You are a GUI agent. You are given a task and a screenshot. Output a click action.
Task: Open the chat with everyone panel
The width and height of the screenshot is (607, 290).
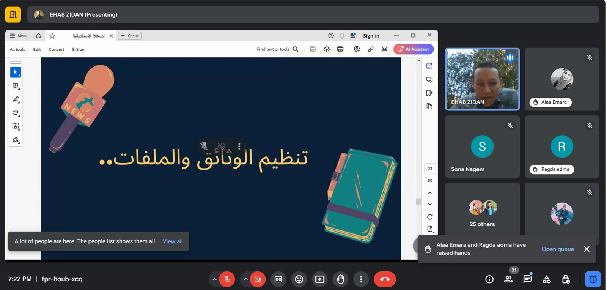527,279
